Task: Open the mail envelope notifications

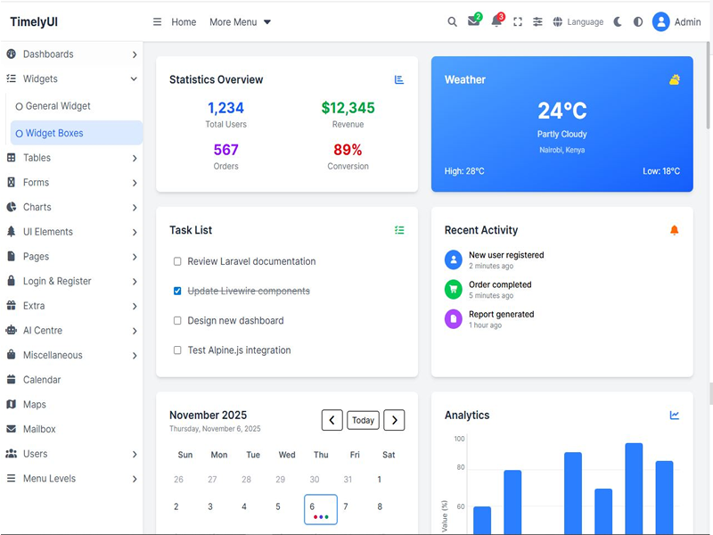Action: [473, 22]
